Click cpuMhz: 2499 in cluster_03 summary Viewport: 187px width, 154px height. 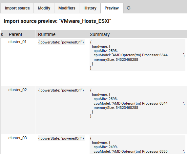pyautogui.click(x=106, y=147)
